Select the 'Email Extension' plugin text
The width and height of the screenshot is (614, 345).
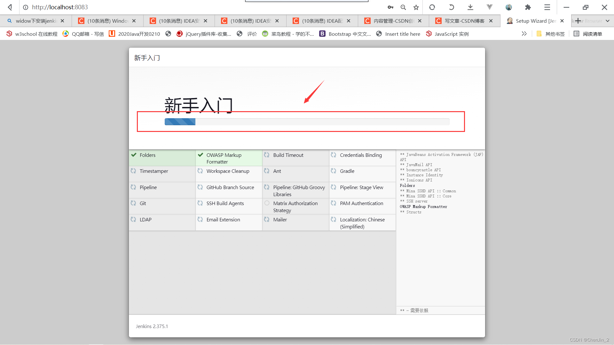223,219
